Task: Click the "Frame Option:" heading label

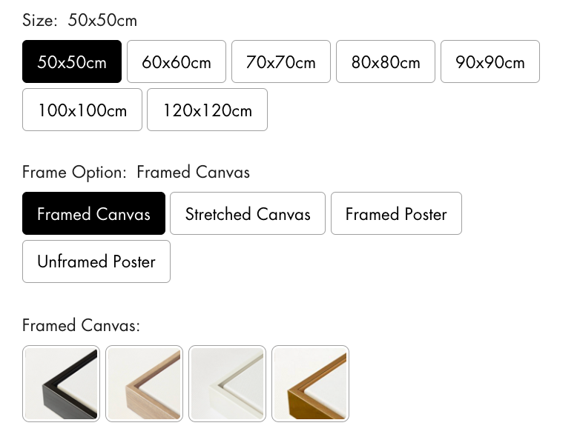Action: (x=75, y=173)
